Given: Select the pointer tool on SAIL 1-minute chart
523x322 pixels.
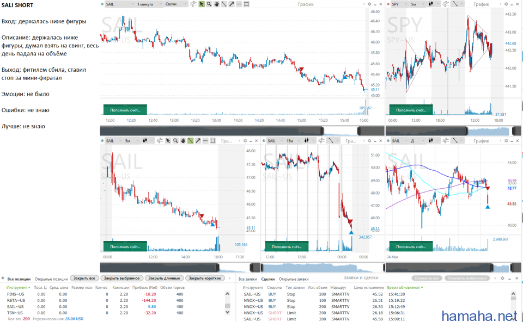Looking at the screenshot, I should point(202,4).
